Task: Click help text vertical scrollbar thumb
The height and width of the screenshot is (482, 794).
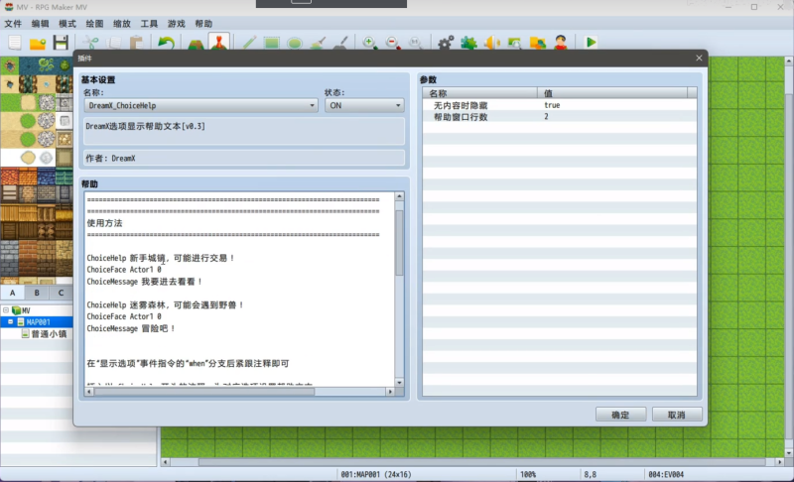Action: [399, 243]
